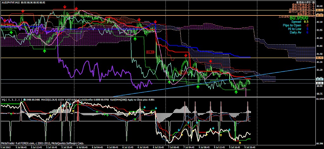The height and width of the screenshot is (149, 324).
Task: Click the Daily Av label
Action: pyautogui.click(x=295, y=32)
